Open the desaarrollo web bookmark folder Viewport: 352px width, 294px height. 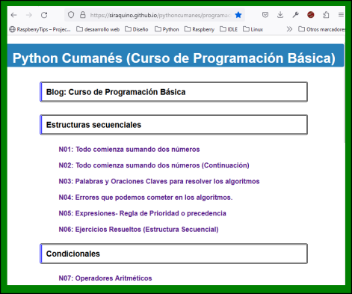tap(98, 29)
